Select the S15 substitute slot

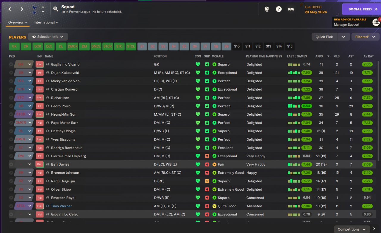coord(290,46)
